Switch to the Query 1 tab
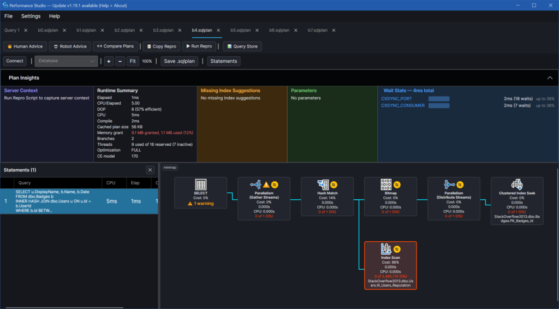 pos(12,30)
